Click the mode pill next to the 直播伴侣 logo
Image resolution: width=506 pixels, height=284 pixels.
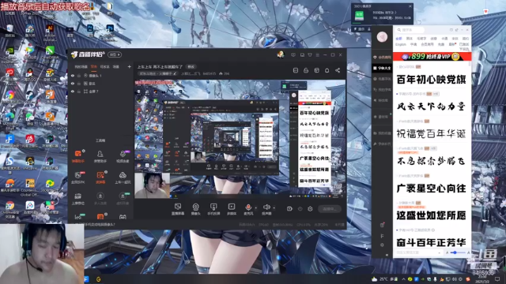[115, 54]
